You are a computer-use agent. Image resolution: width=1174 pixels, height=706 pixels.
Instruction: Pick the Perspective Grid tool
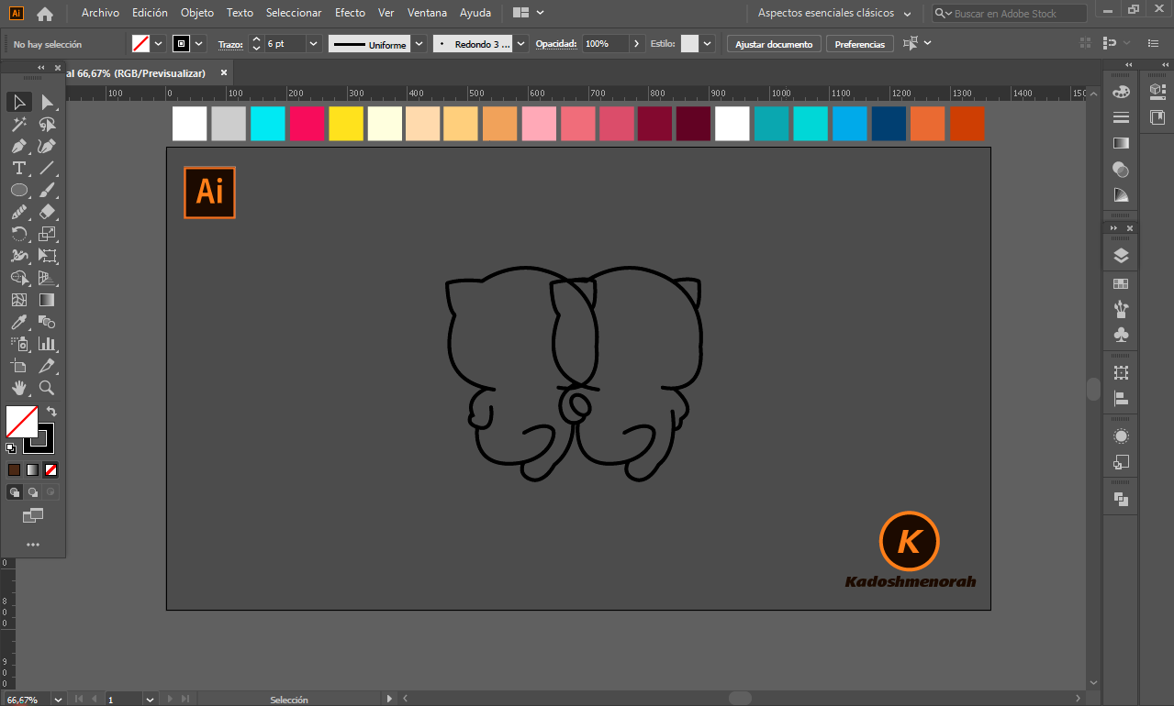click(47, 278)
